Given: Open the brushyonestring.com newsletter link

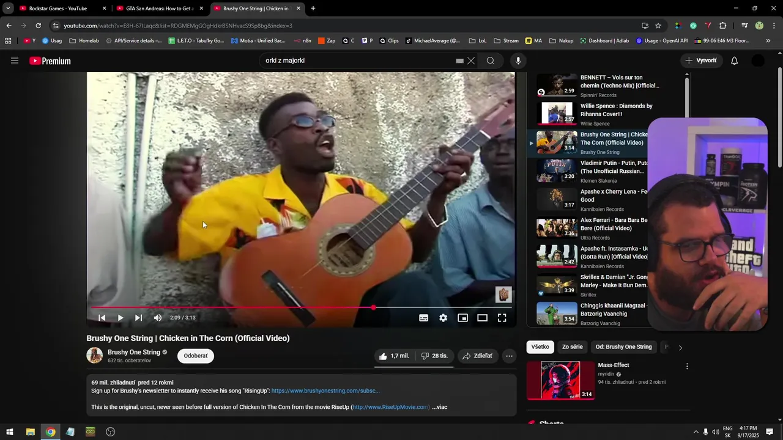Looking at the screenshot, I should 325,391.
